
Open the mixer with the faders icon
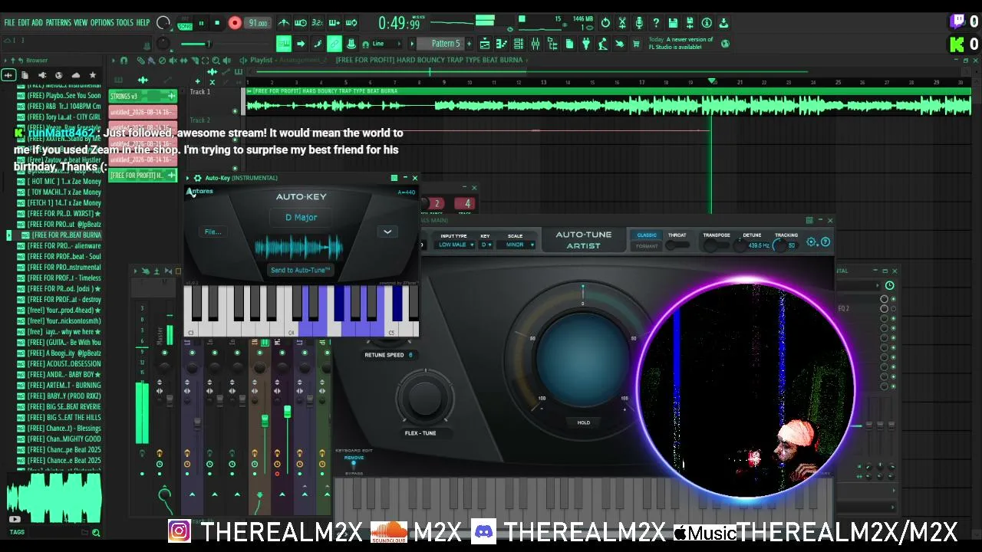pyautogui.click(x=535, y=44)
